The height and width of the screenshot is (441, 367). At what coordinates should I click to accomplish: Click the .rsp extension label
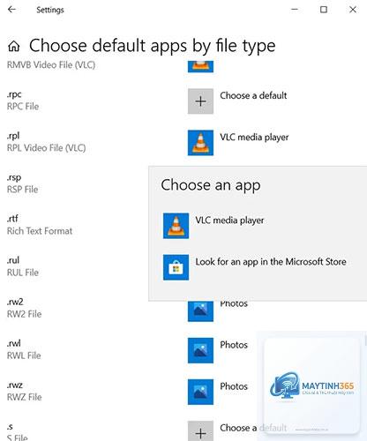14,178
